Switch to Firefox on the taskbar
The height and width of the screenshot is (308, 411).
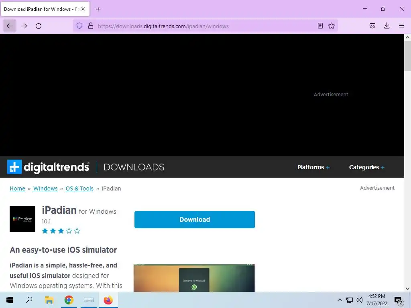pos(108,300)
